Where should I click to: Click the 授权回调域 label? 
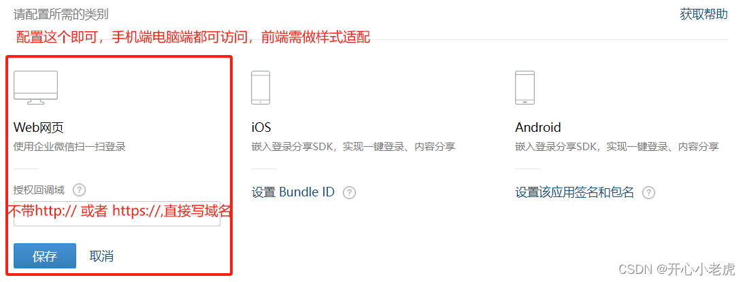click(41, 190)
